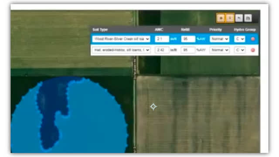
Task: Click the Refill column header
Action: click(185, 30)
